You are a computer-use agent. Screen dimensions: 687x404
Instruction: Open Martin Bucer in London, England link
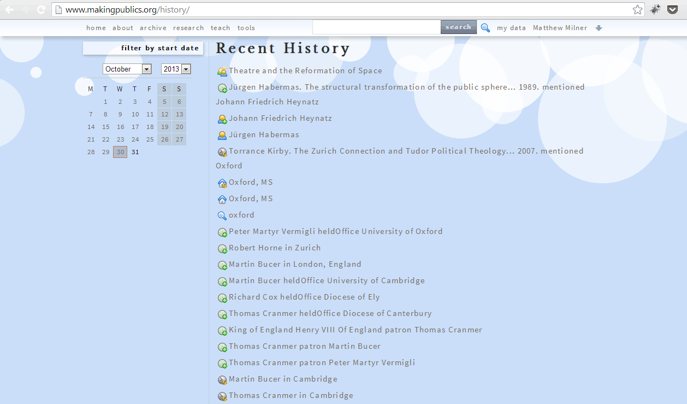pos(295,264)
